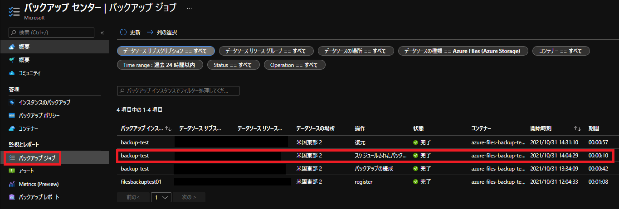Click register operation cell
This screenshot has width=619, height=209.
click(x=363, y=182)
